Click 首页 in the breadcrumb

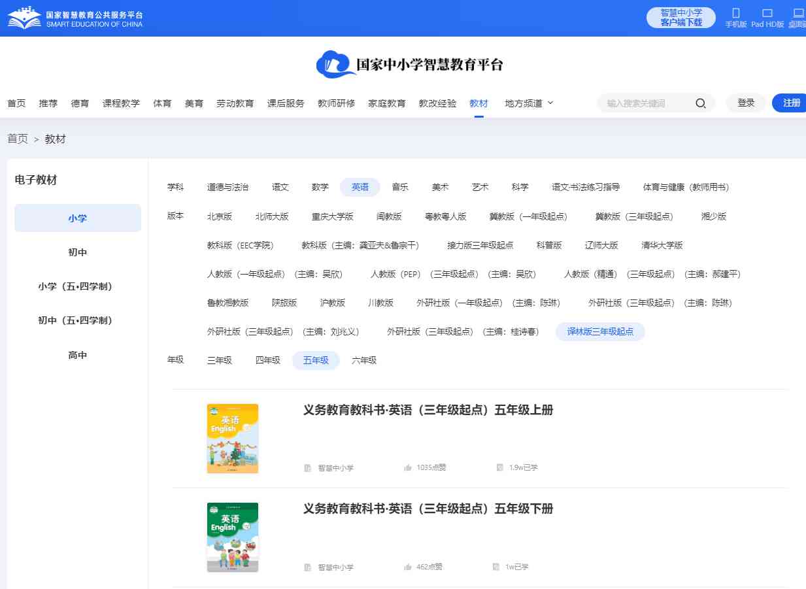coord(18,139)
